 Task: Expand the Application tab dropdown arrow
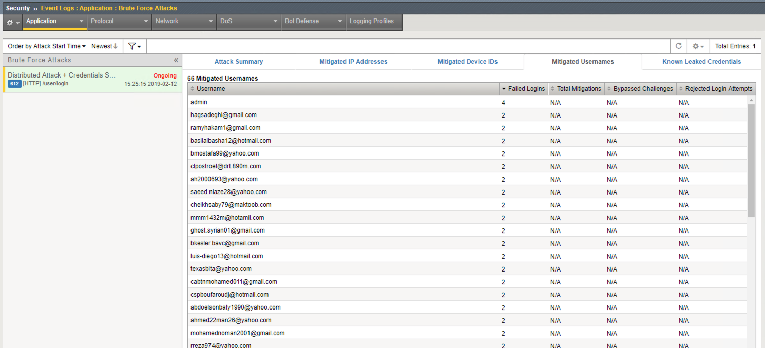(81, 22)
